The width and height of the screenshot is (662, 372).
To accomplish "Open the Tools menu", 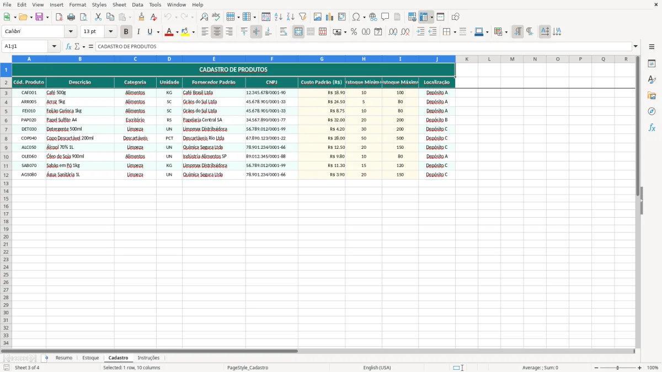I will [155, 4].
